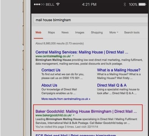Expand the More dropdown menu
The width and height of the screenshot is (149, 136).
pyautogui.click(x=114, y=32)
